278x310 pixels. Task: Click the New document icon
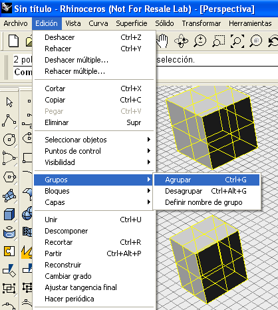13,41
